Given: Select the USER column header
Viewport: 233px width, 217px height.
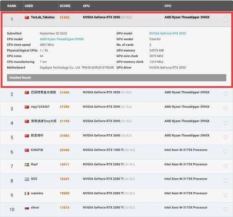Looking at the screenshot, I should pyautogui.click(x=29, y=6).
